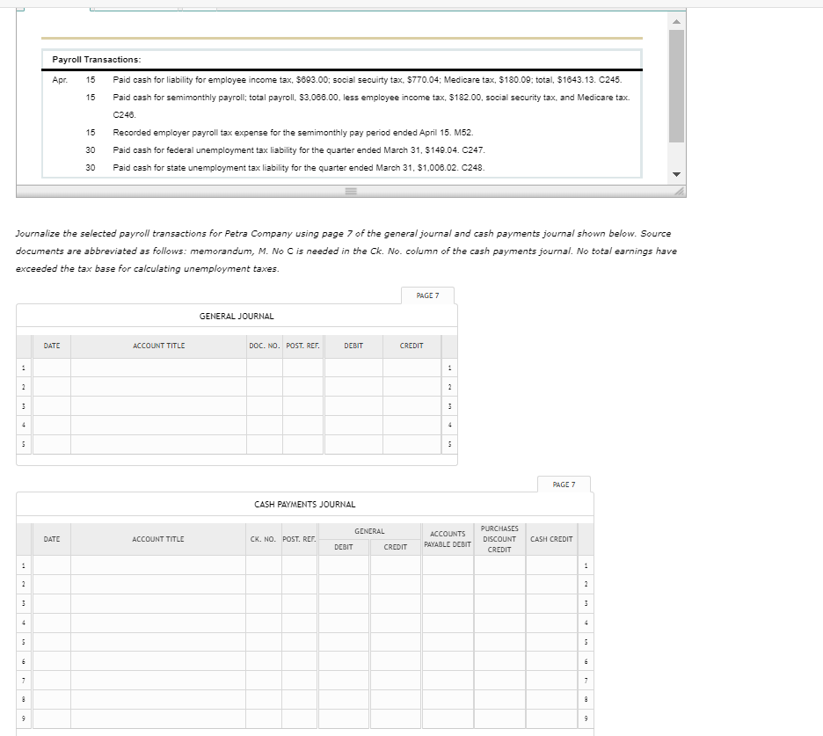Click the Cash Payments Journal row 9 Account Title field
The width and height of the screenshot is (823, 736).
(x=158, y=718)
